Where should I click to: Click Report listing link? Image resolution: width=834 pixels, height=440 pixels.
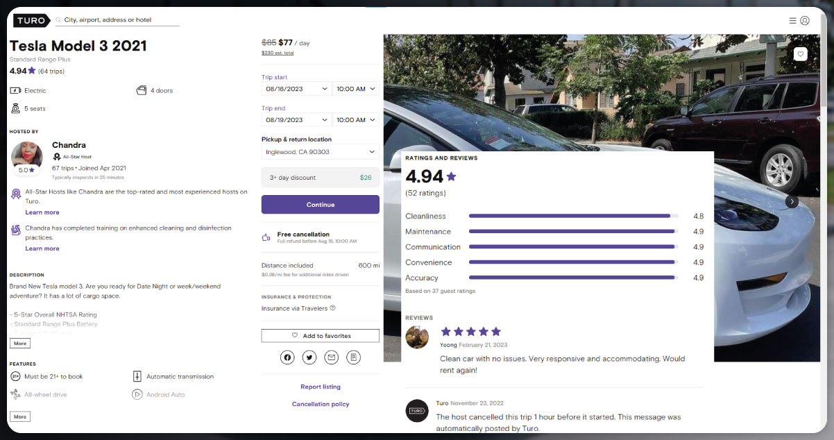(x=321, y=387)
